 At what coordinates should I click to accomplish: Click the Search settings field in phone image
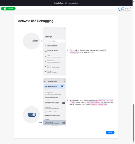(x=55, y=41)
